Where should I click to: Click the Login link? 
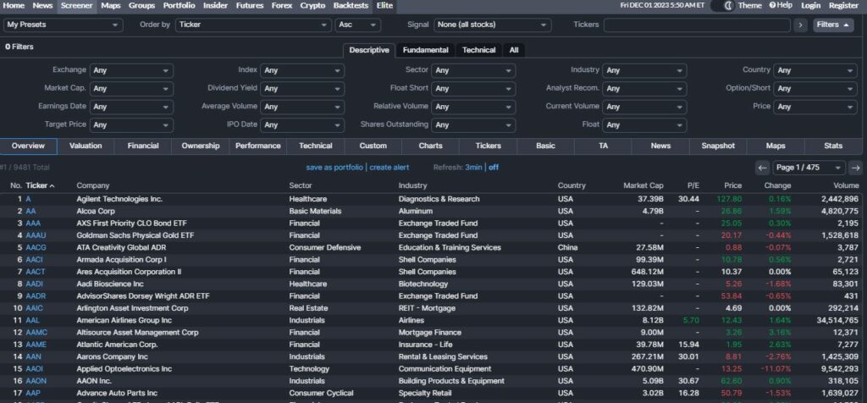[x=810, y=6]
